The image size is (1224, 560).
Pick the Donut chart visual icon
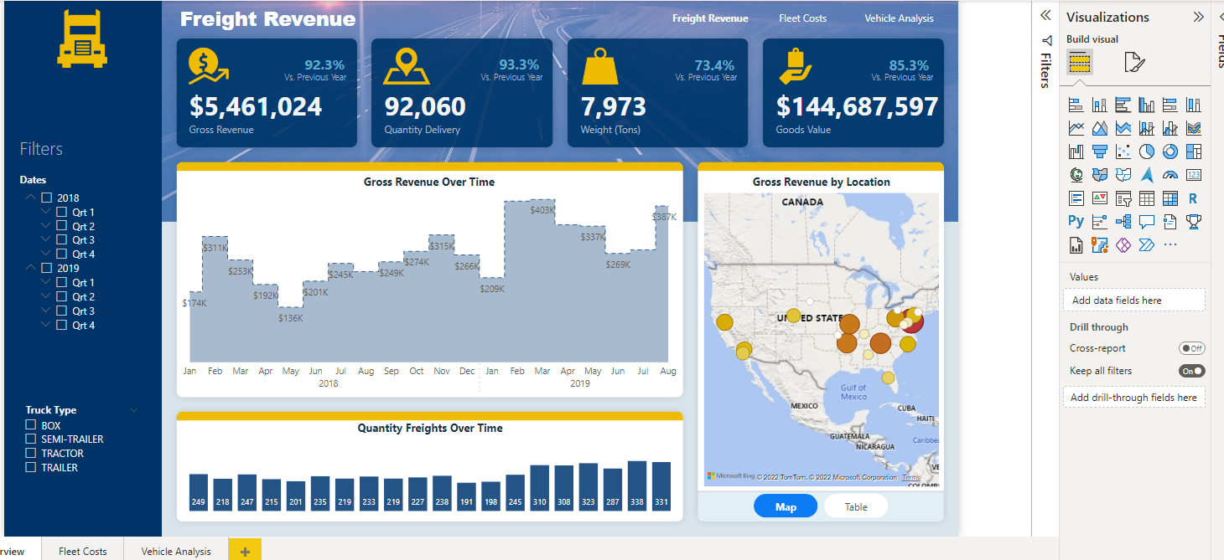pos(1170,151)
